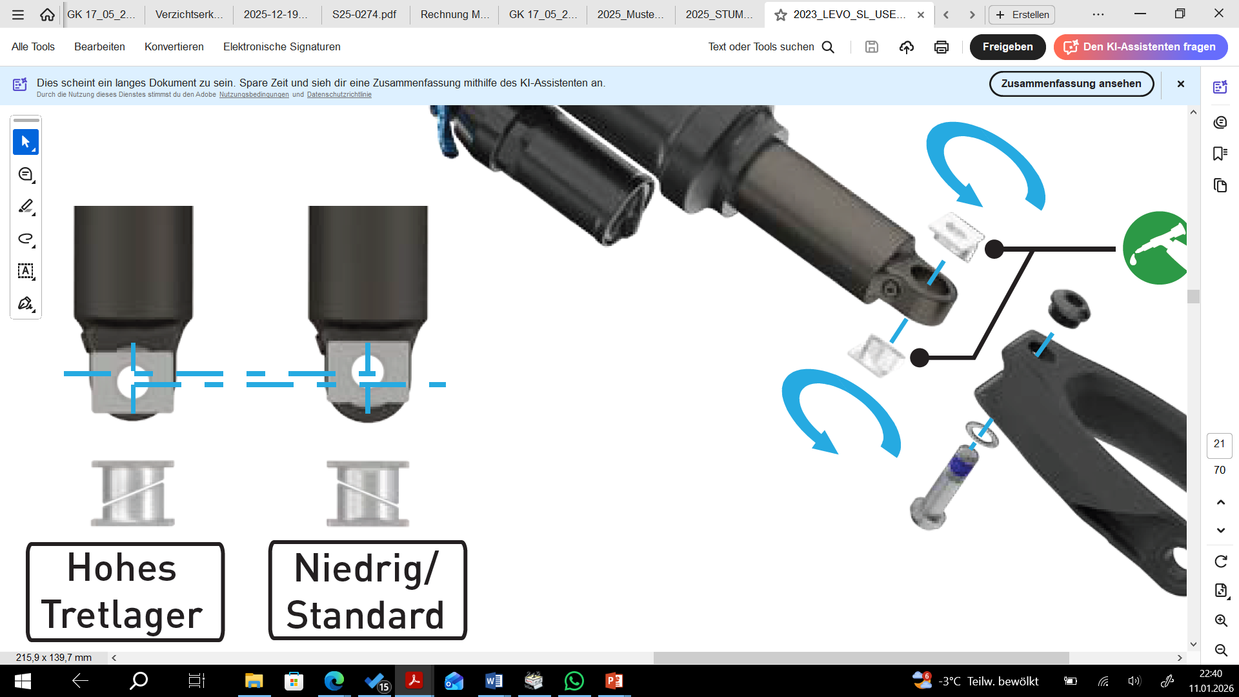Star the 2023_LEVO_SL_USE document tab

(781, 15)
